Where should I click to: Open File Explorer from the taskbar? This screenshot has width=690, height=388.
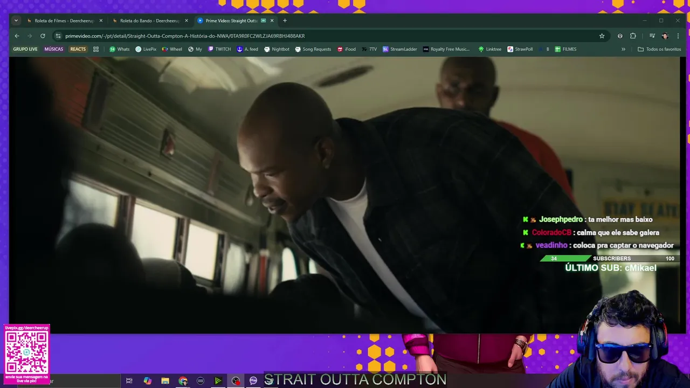click(x=165, y=380)
